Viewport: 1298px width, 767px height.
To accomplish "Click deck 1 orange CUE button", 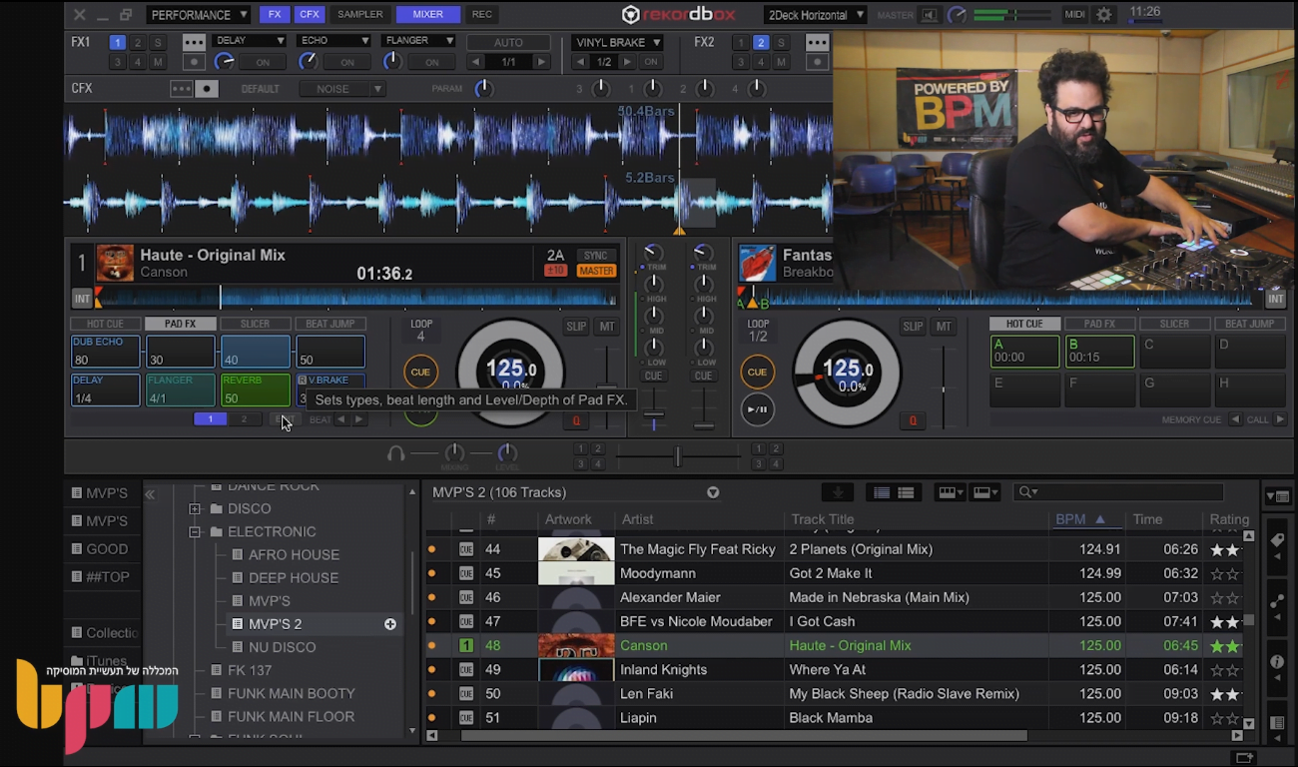I will [420, 373].
